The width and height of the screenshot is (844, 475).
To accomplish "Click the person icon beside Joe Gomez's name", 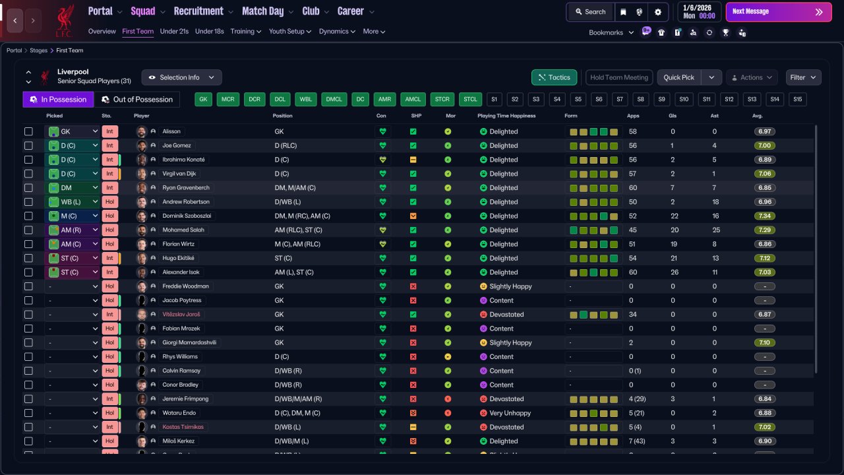I will coord(153,146).
